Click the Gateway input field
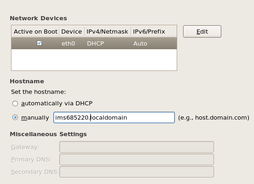Viewport: 254px width, 184px height. [x=137, y=147]
